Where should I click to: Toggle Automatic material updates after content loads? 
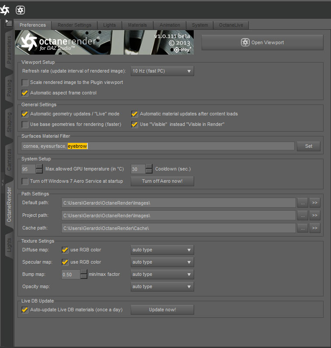point(135,114)
